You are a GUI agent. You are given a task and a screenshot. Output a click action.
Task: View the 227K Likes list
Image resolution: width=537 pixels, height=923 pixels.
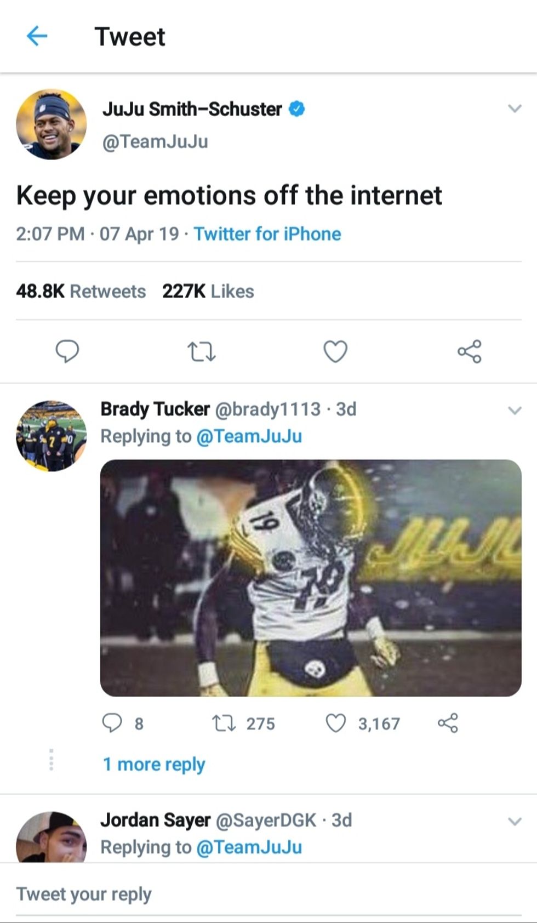(x=208, y=291)
